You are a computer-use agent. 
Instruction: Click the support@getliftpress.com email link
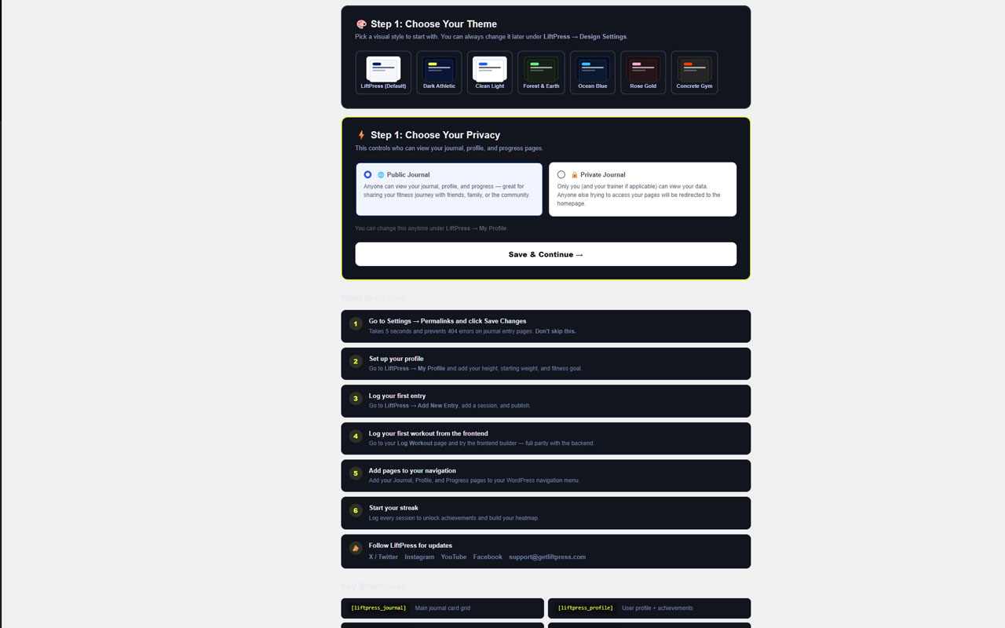click(547, 557)
